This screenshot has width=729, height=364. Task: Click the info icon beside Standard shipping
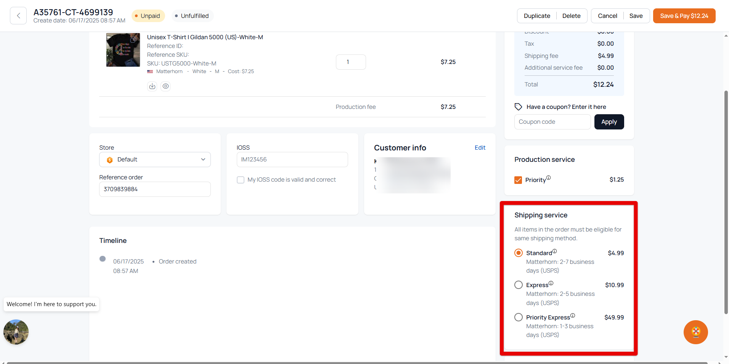(554, 251)
